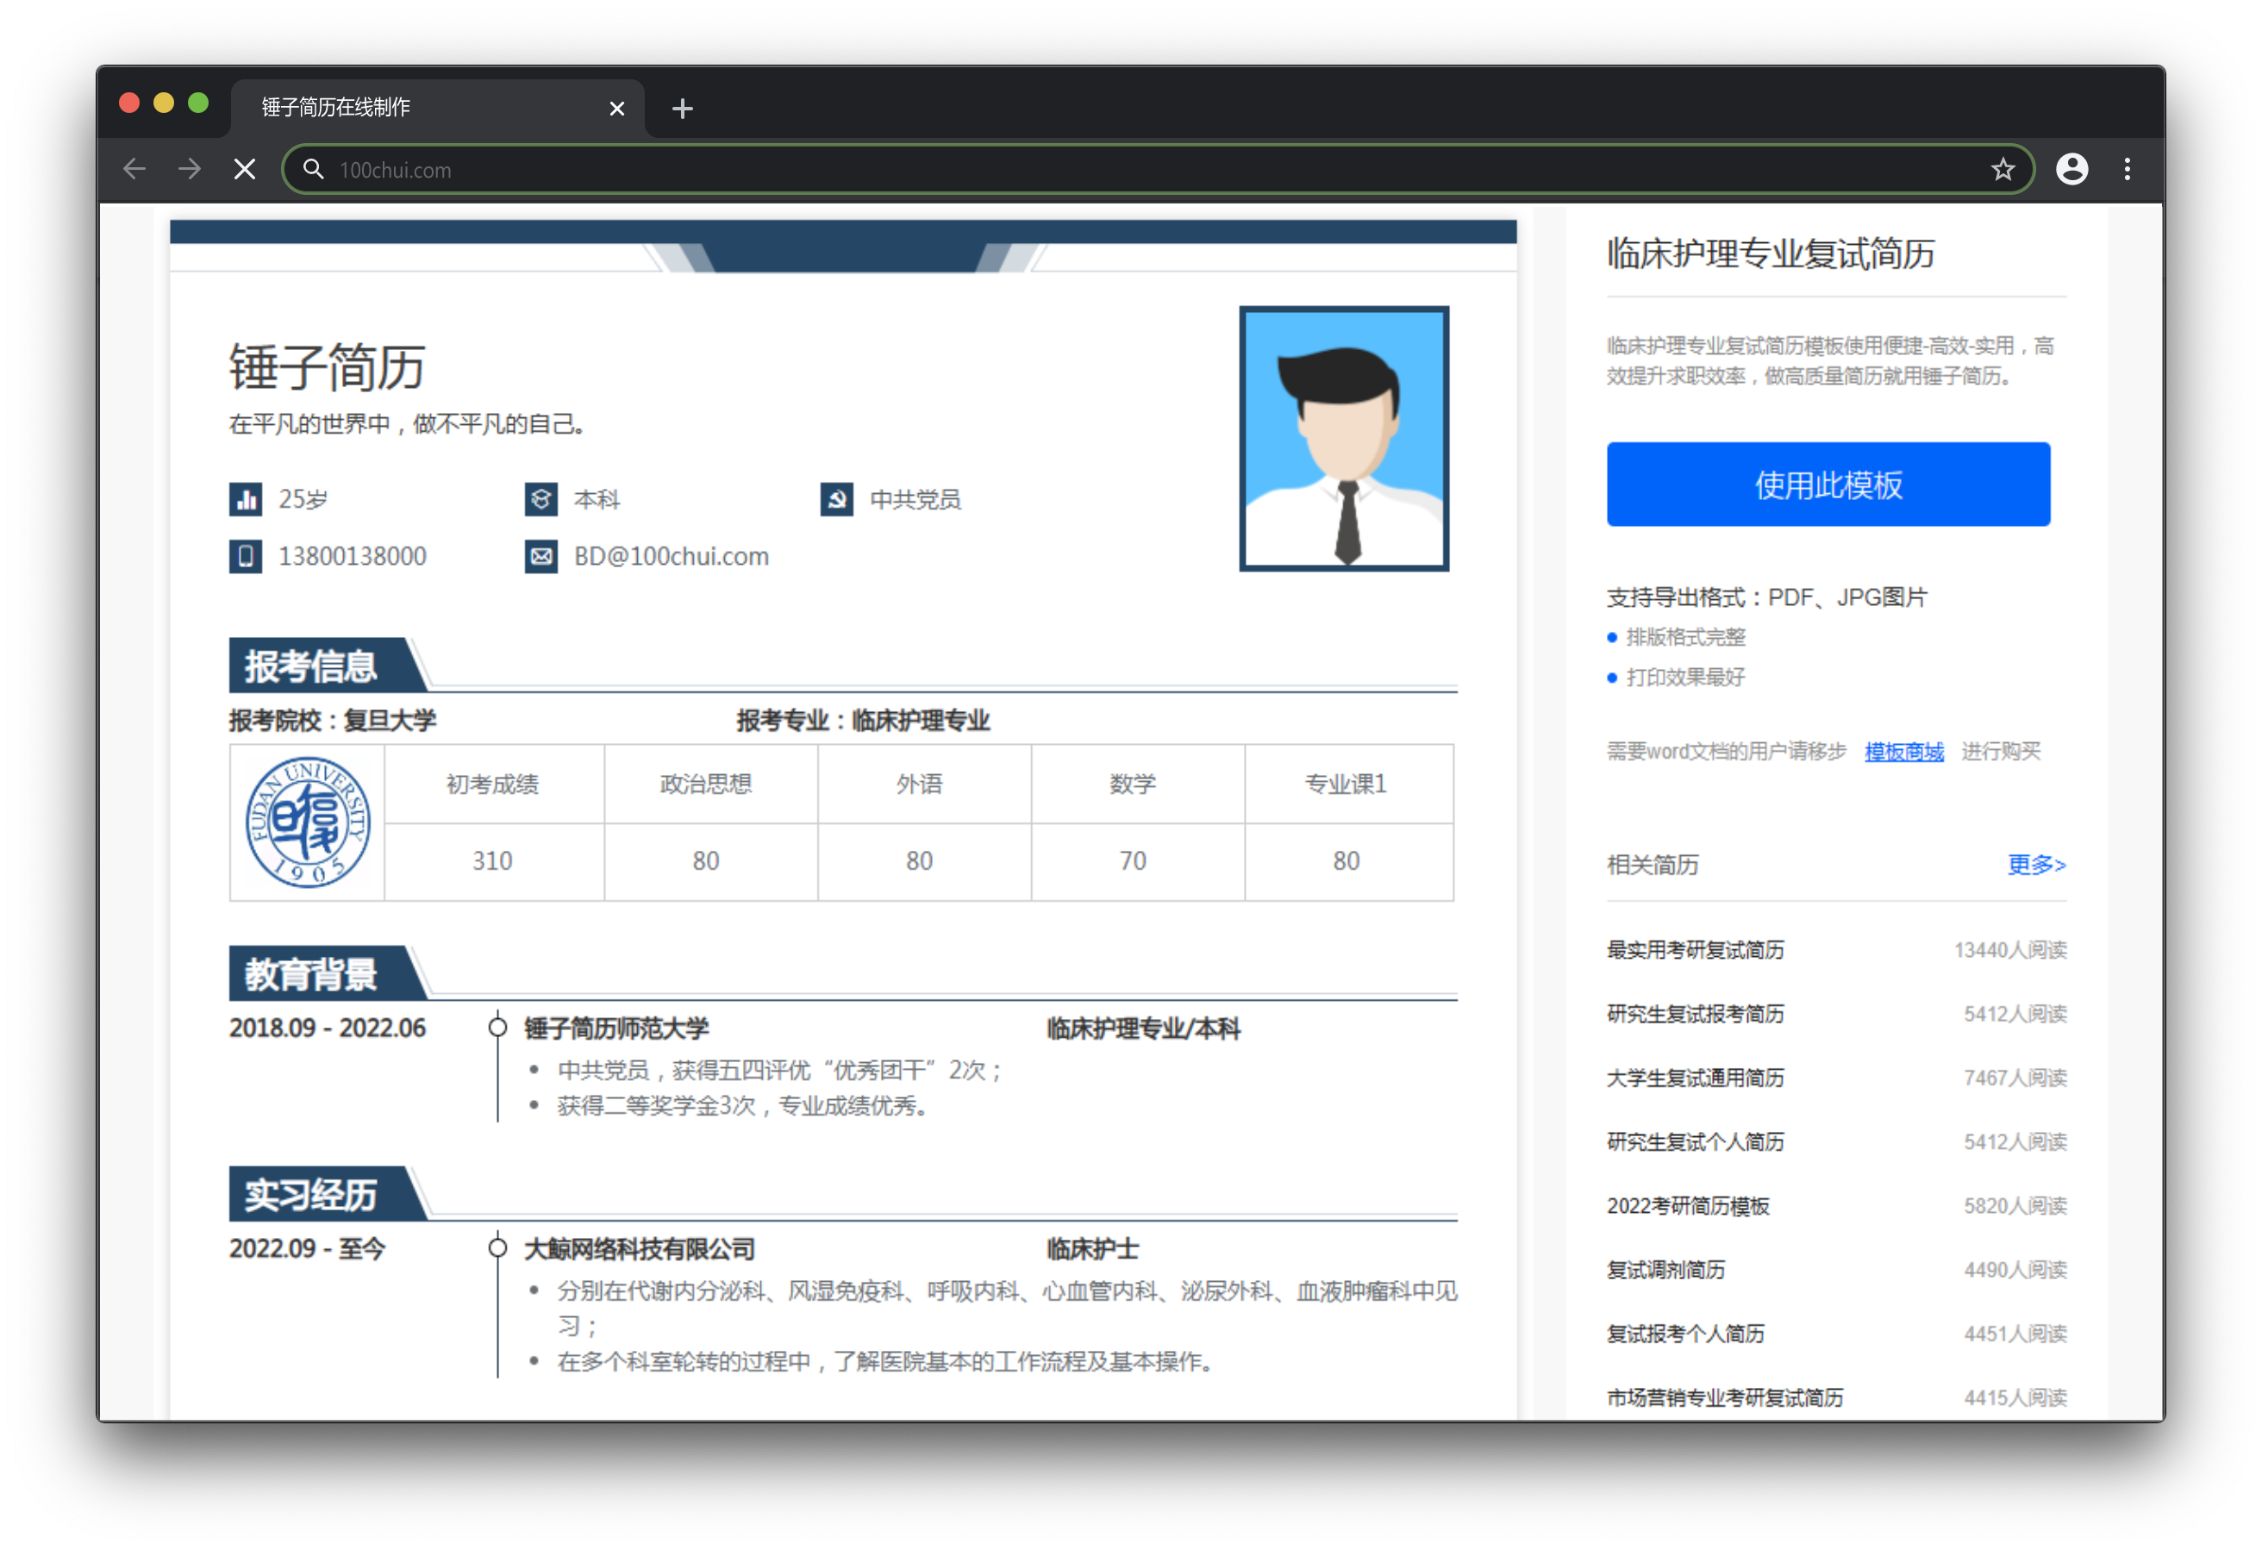Open 2022考研简历模板
2262x1550 pixels.
[x=1688, y=1205]
